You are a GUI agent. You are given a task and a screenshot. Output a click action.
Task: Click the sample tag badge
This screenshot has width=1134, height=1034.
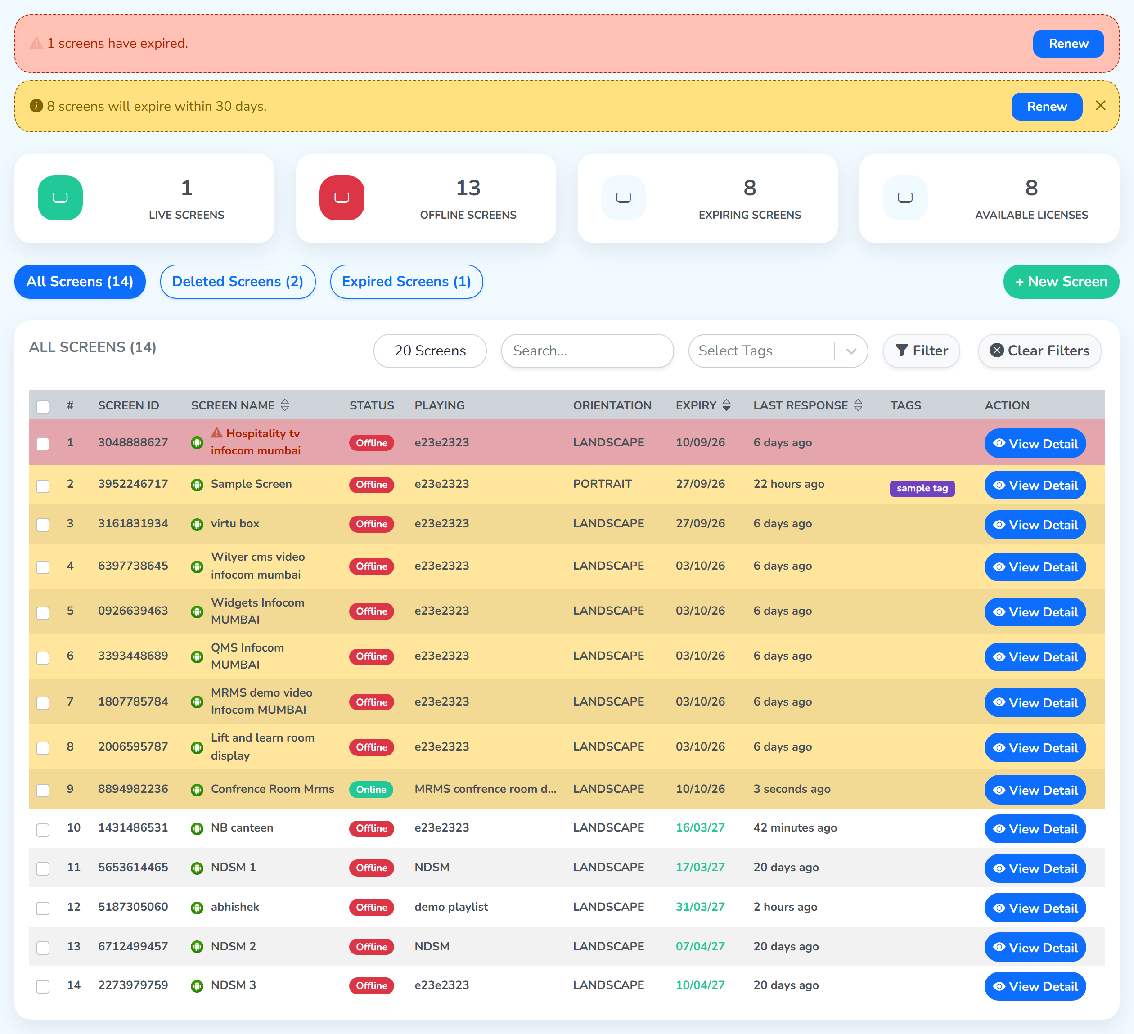(x=922, y=488)
